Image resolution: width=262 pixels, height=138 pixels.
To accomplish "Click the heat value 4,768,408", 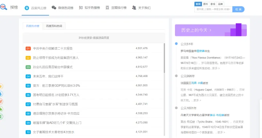I will 142,76.
